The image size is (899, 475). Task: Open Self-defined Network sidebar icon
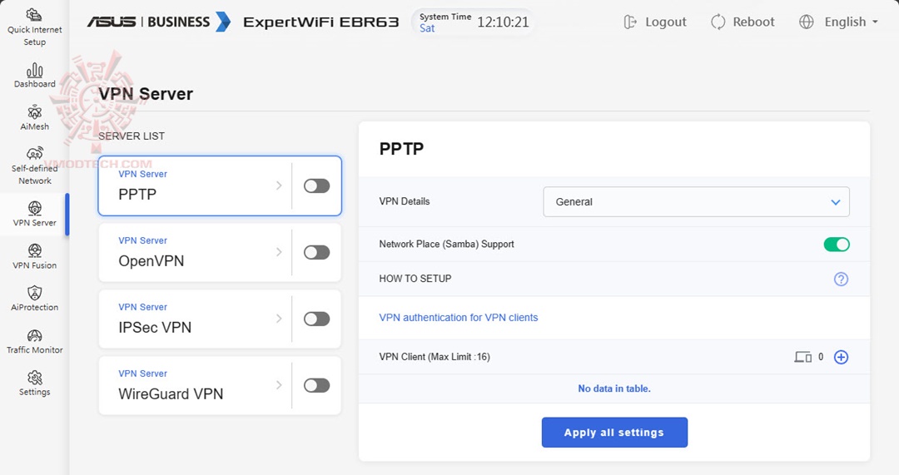pos(34,154)
